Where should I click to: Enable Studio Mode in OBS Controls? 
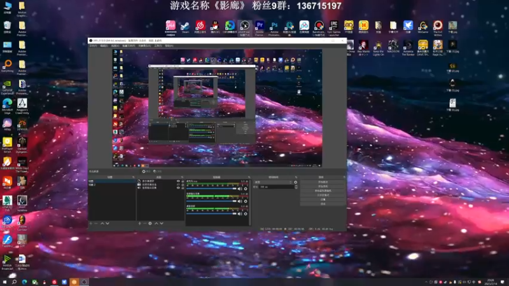pos(323,195)
